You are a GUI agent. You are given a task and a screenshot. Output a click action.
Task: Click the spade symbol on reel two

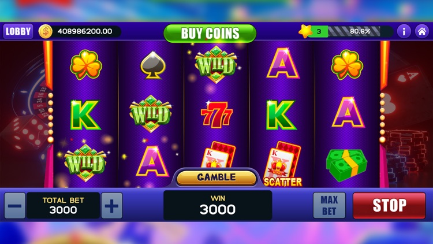coord(153,65)
